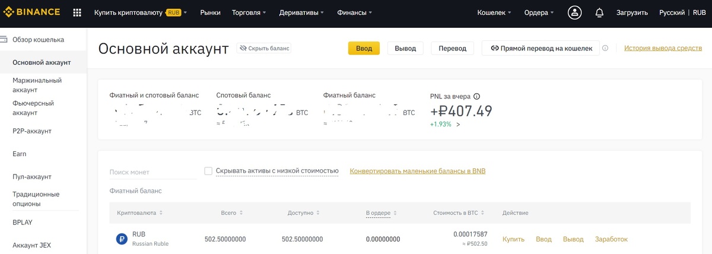Open Маржинальный аккаунт in sidebar
Viewport: 712px width, 254px height.
37,85
